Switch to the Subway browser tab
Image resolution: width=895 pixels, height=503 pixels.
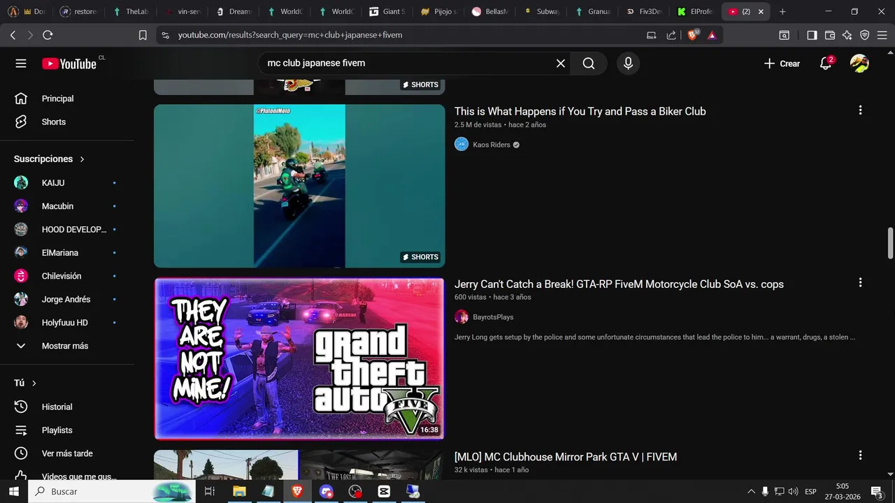pyautogui.click(x=543, y=12)
